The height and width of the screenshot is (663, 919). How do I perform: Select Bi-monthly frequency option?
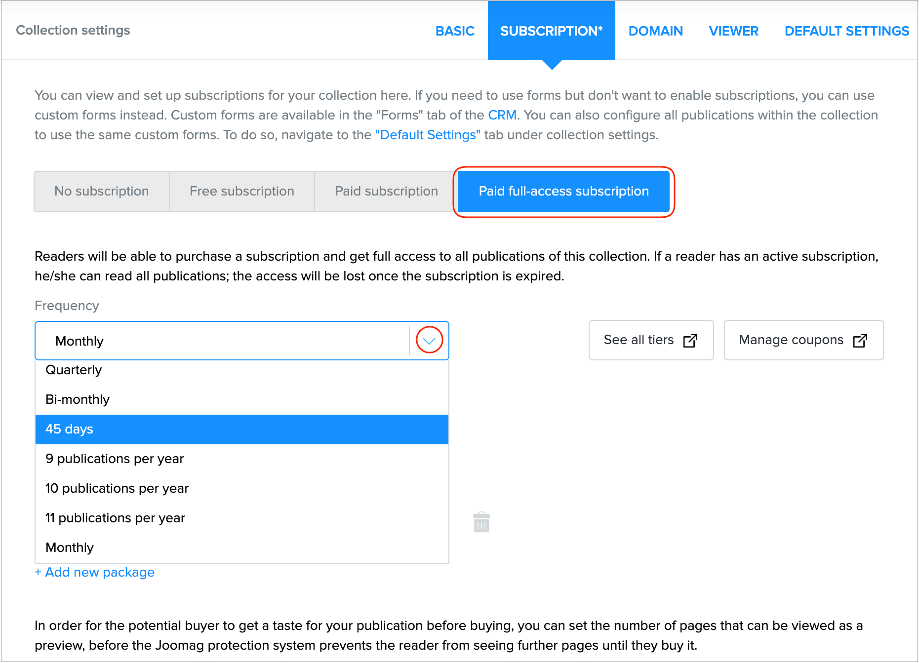pyautogui.click(x=78, y=400)
